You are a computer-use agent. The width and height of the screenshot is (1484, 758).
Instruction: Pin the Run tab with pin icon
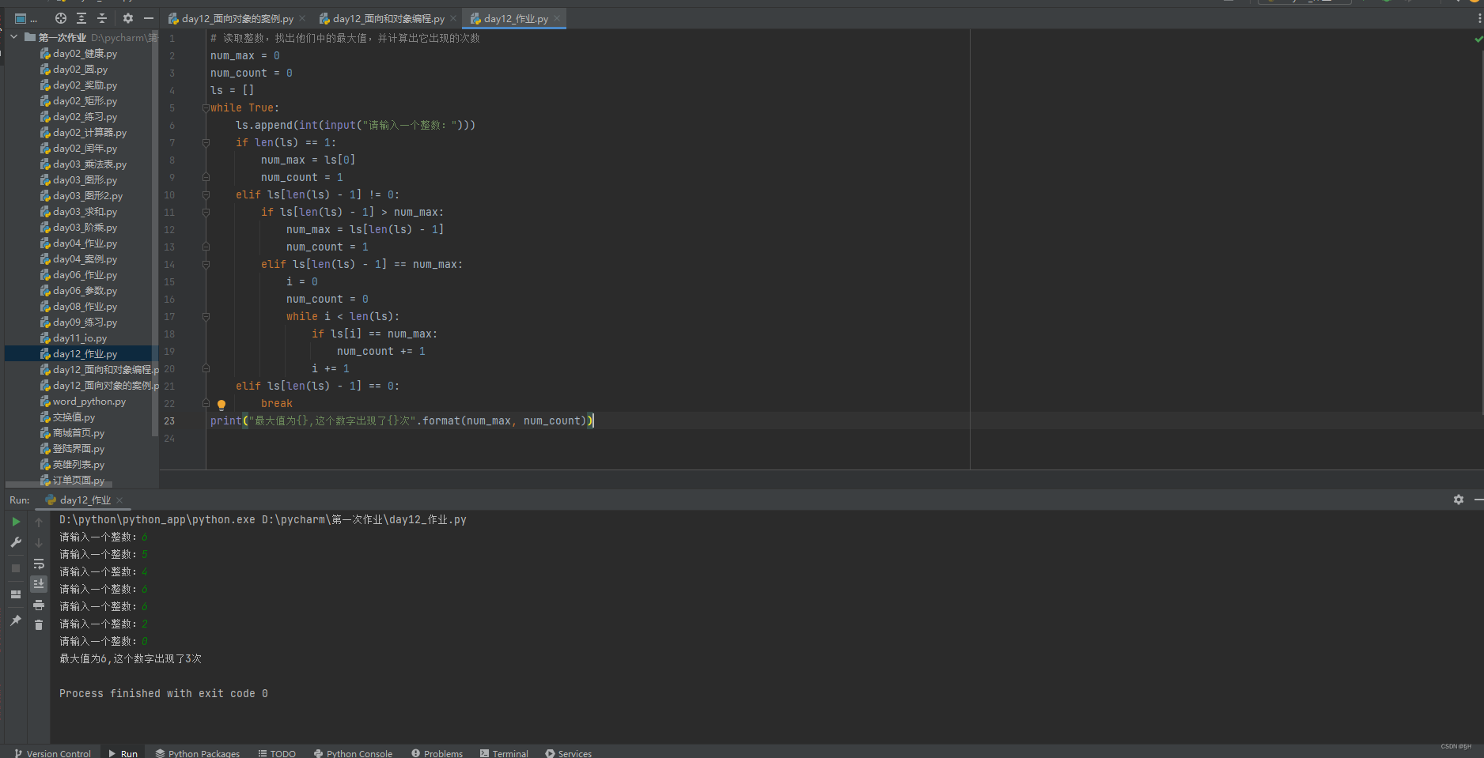point(16,621)
